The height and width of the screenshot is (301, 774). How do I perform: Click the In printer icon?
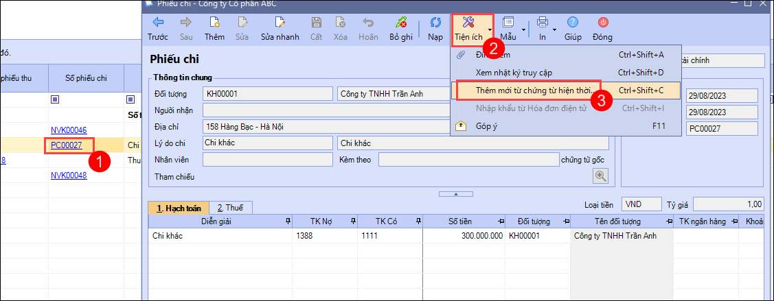point(542,23)
